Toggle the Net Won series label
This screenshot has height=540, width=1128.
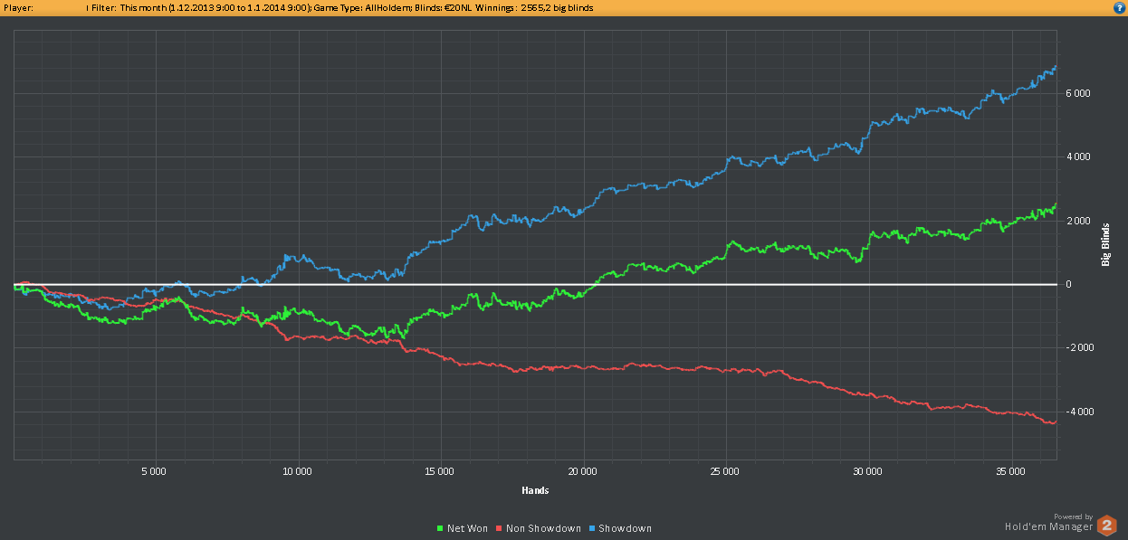click(467, 528)
